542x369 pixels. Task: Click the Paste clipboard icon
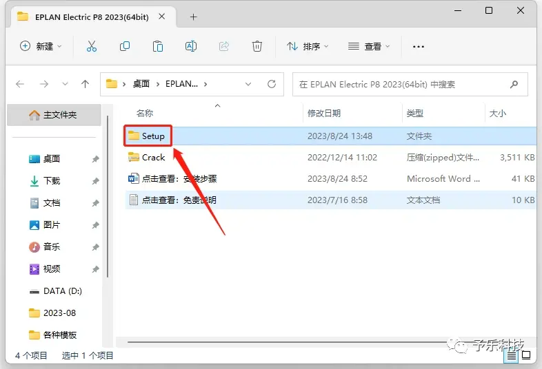click(x=158, y=46)
